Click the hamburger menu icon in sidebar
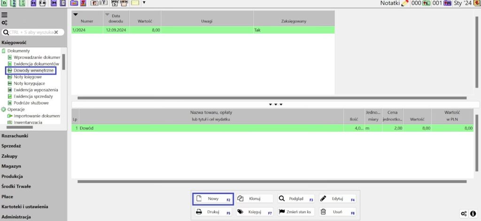Screen dimensions: 481x221 coord(4,15)
